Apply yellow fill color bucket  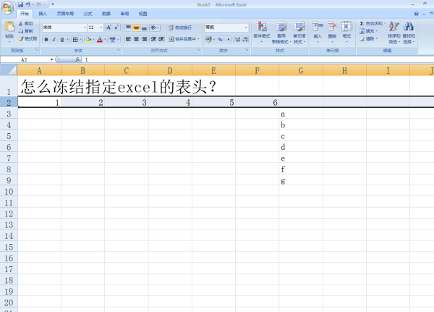click(88, 40)
